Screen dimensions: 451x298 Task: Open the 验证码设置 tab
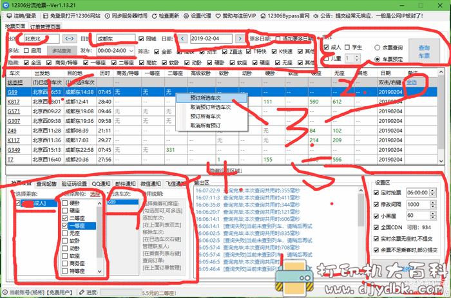click(74, 183)
